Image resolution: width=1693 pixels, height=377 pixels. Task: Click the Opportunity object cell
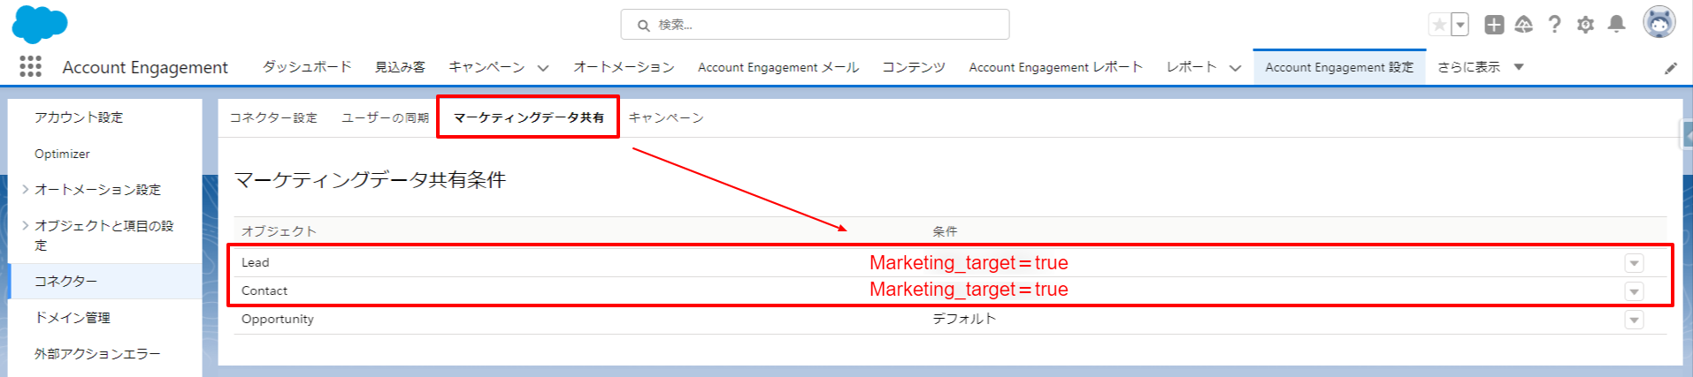point(278,319)
